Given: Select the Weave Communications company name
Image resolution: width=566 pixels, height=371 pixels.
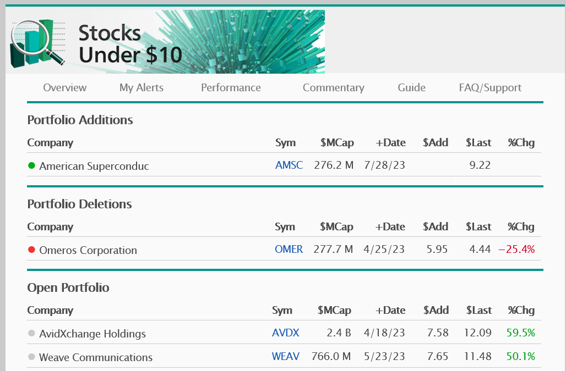Looking at the screenshot, I should [x=96, y=357].
